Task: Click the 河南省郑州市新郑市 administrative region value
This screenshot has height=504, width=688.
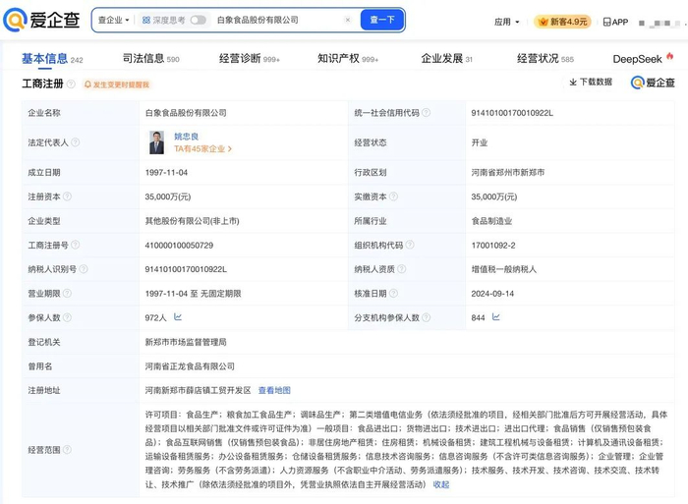Action: tap(508, 172)
